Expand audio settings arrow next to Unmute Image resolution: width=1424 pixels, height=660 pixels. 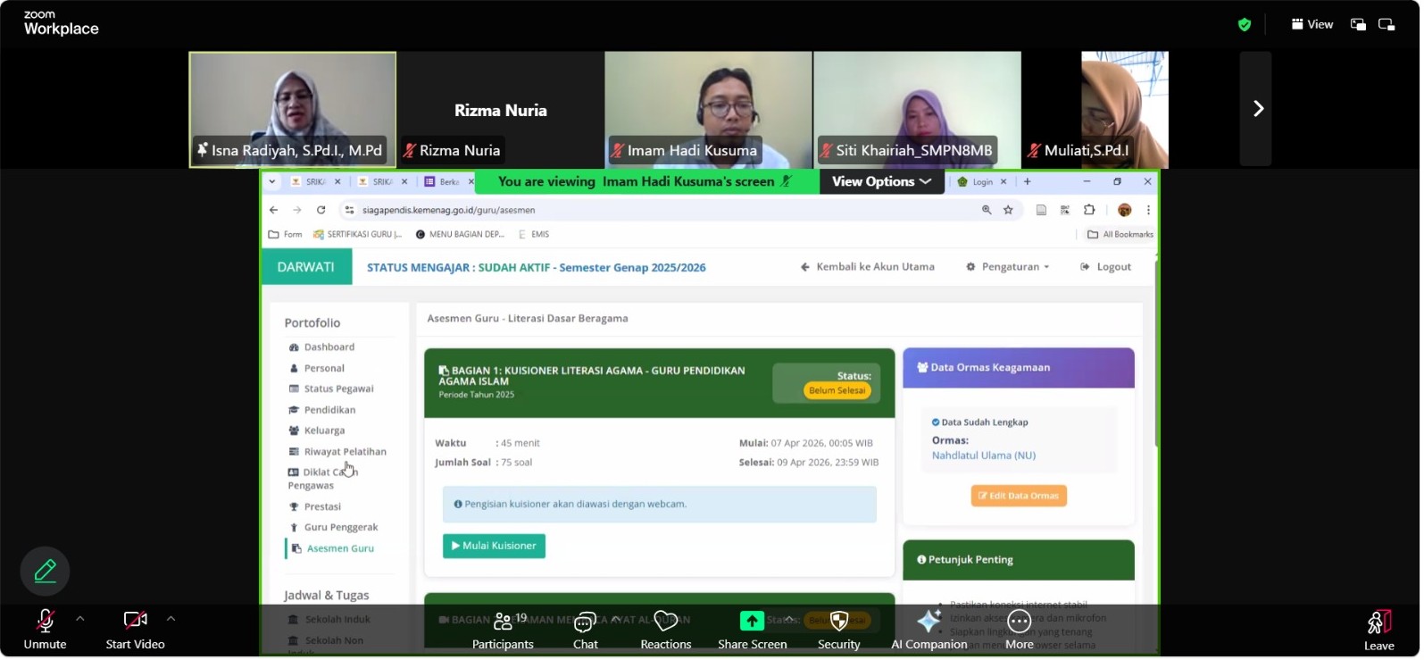80,619
